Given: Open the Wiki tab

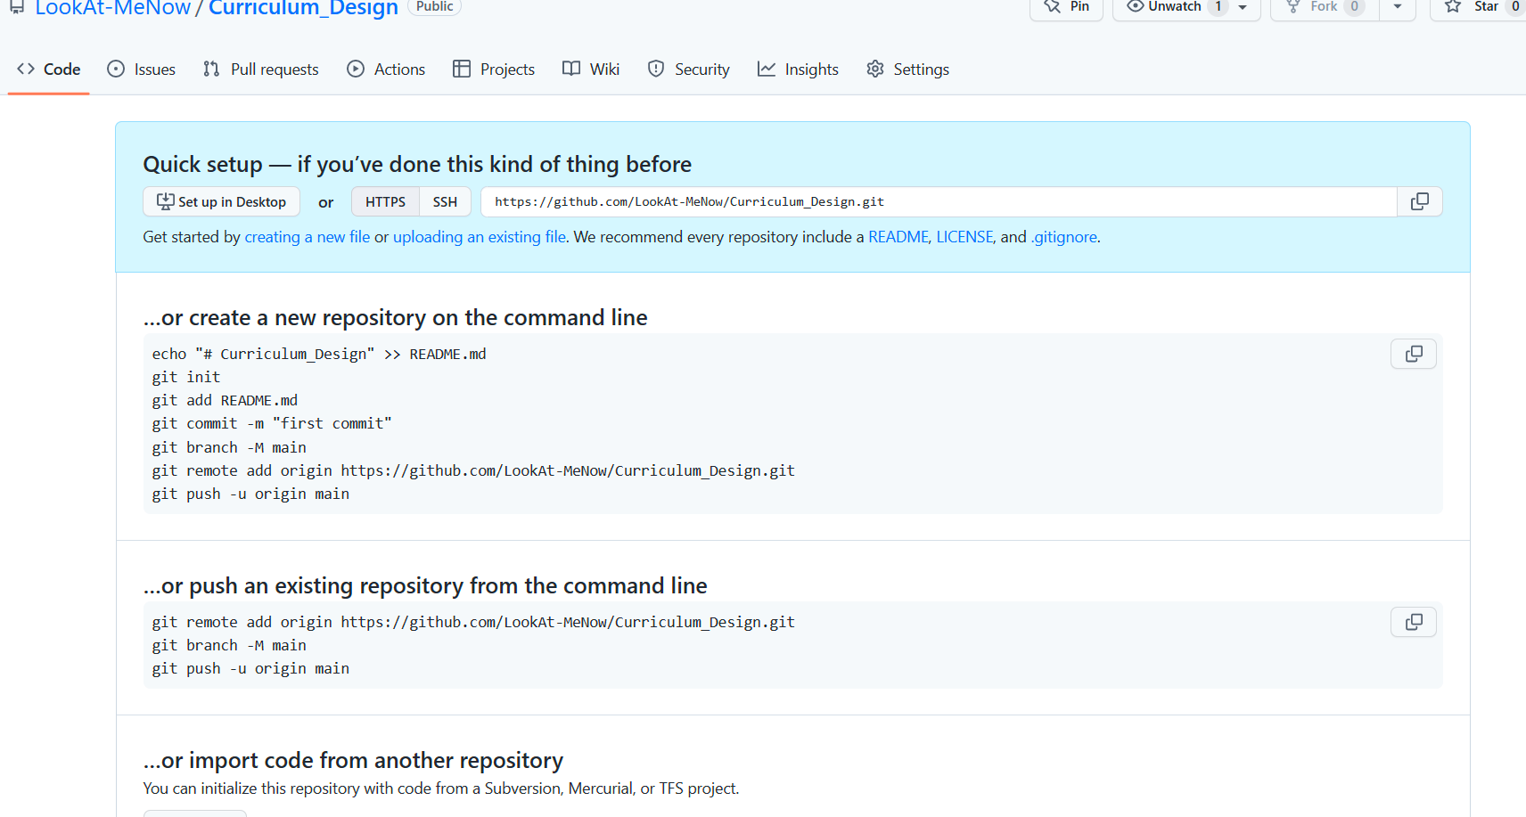Looking at the screenshot, I should click(591, 69).
